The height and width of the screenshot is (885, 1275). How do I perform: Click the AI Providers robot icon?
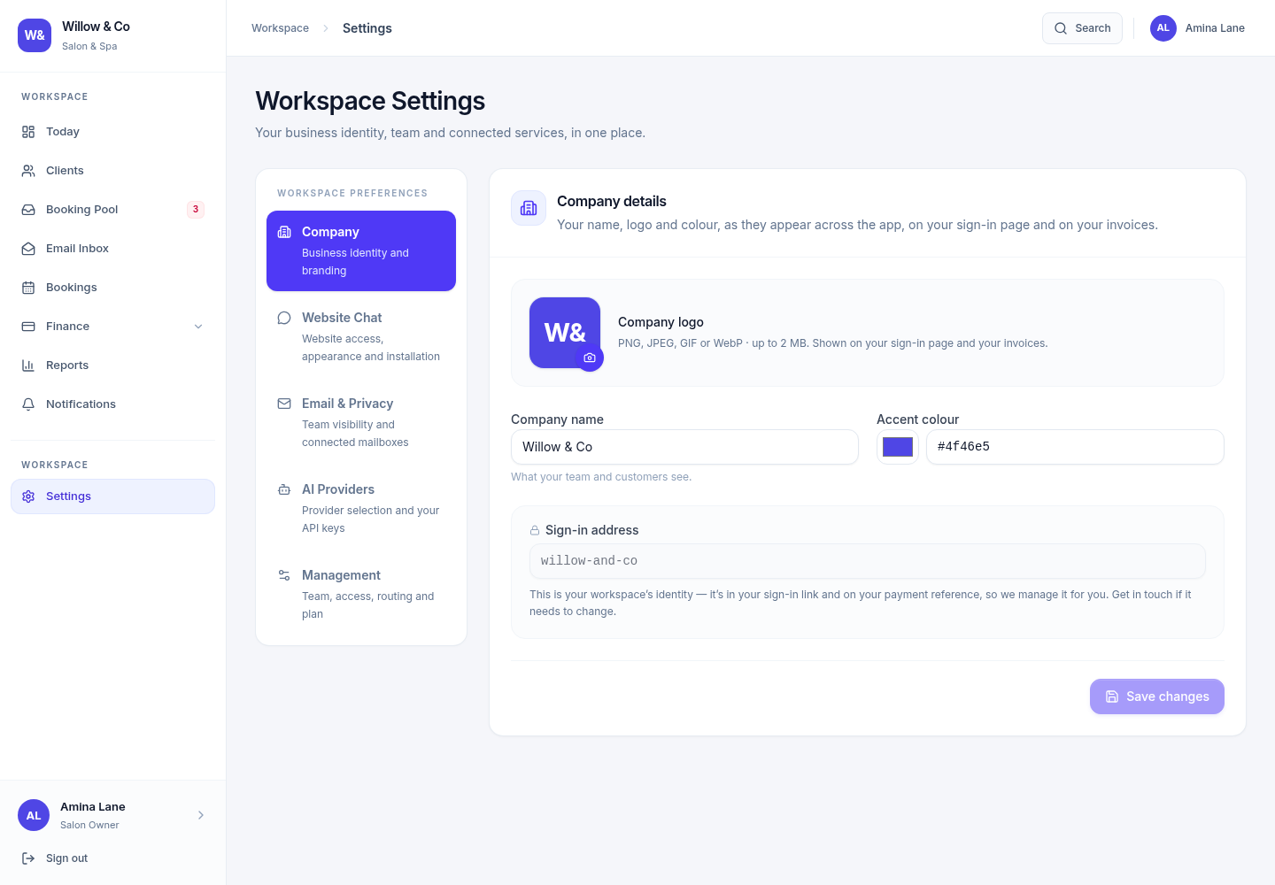pos(284,489)
